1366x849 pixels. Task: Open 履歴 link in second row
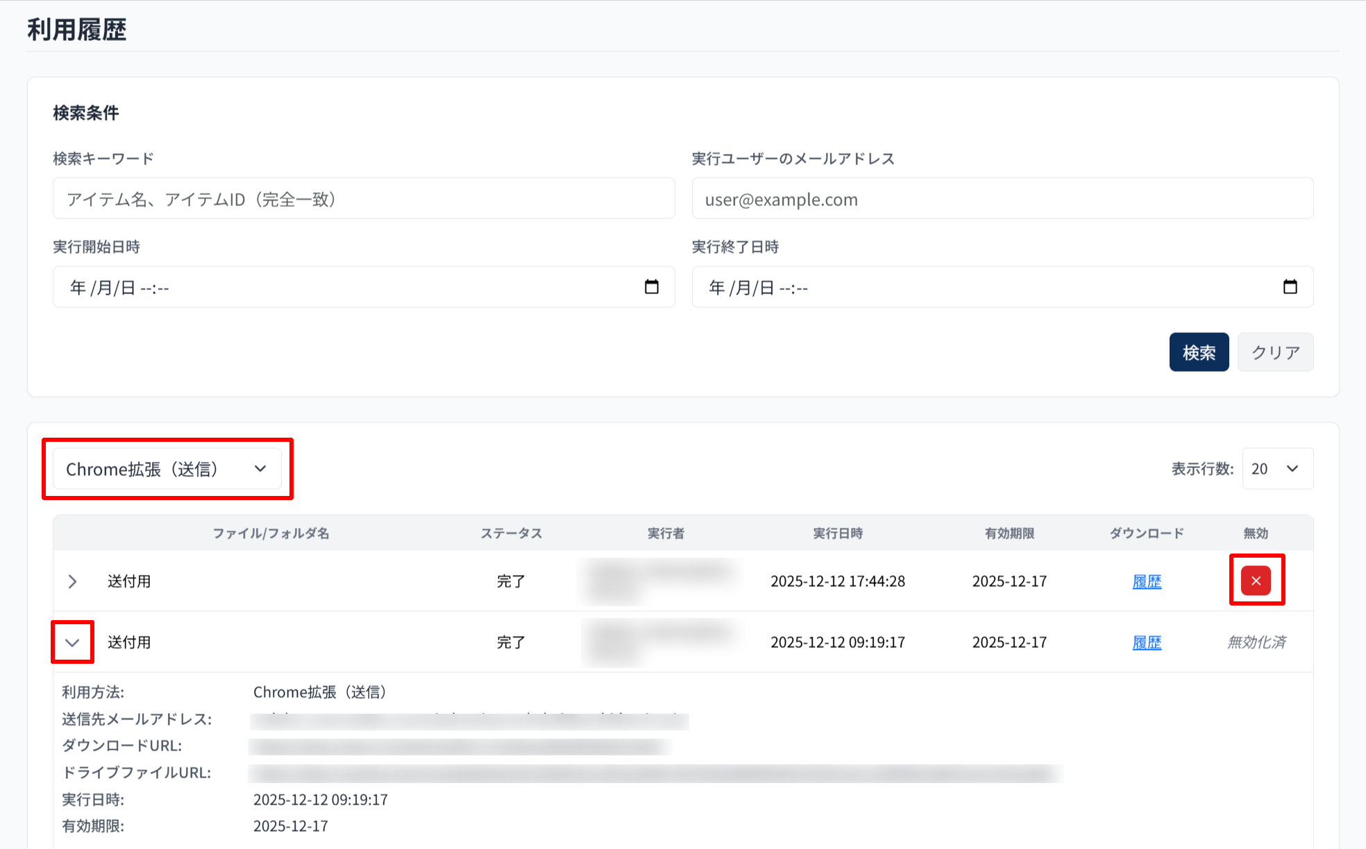pos(1147,642)
